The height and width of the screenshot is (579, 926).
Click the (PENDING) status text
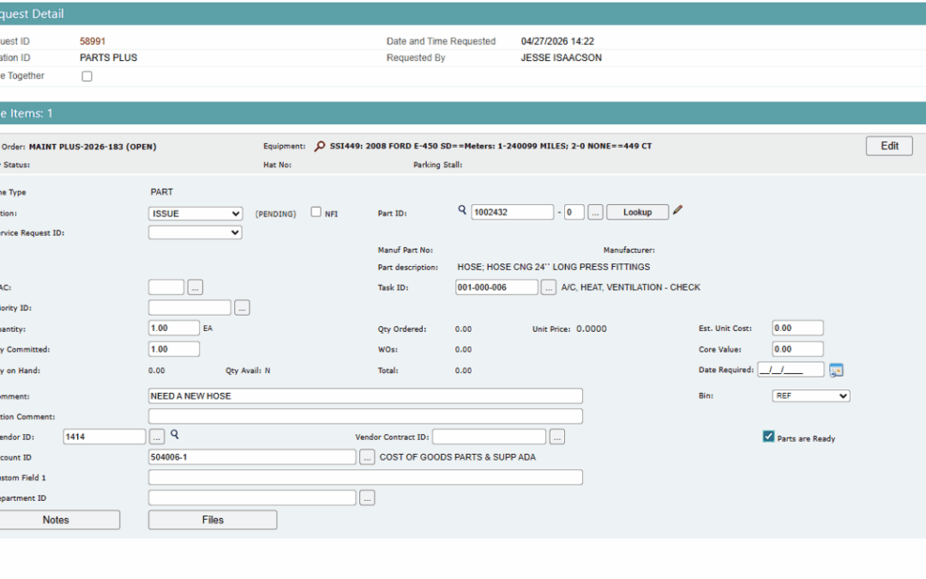276,214
